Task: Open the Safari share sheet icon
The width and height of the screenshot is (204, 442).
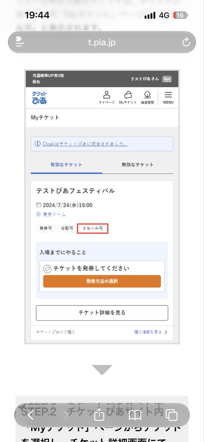Action: tap(99, 415)
